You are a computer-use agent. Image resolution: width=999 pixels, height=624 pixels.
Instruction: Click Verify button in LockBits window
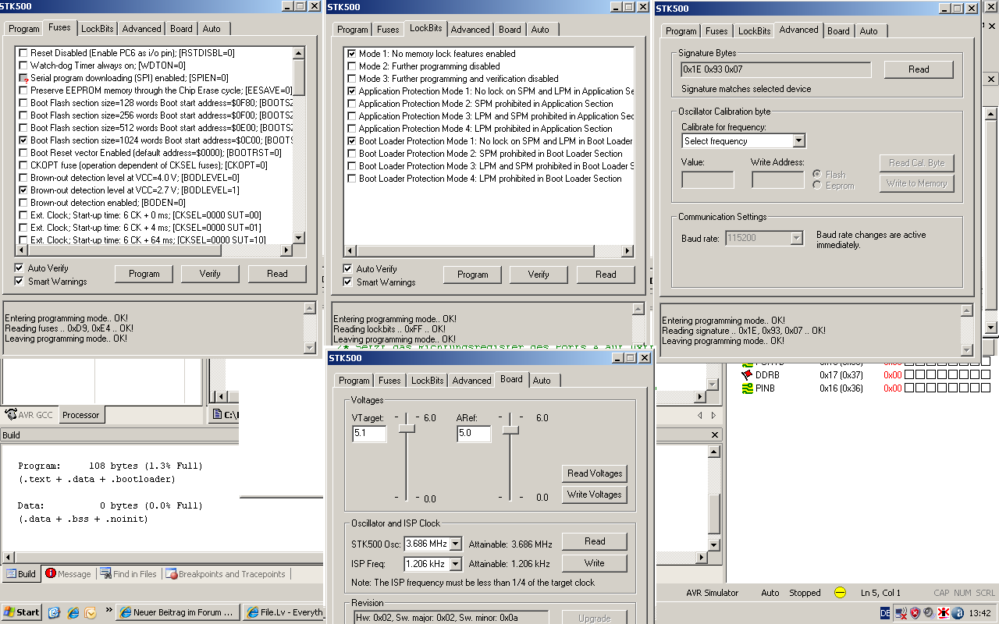[x=539, y=275]
